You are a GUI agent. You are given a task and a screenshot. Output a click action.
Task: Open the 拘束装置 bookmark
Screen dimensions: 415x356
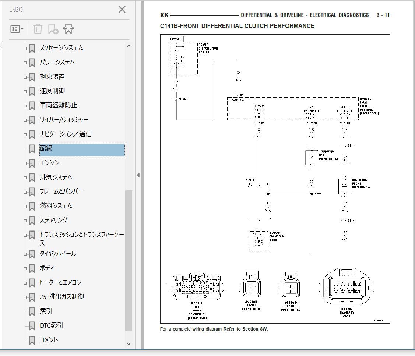[x=52, y=77]
